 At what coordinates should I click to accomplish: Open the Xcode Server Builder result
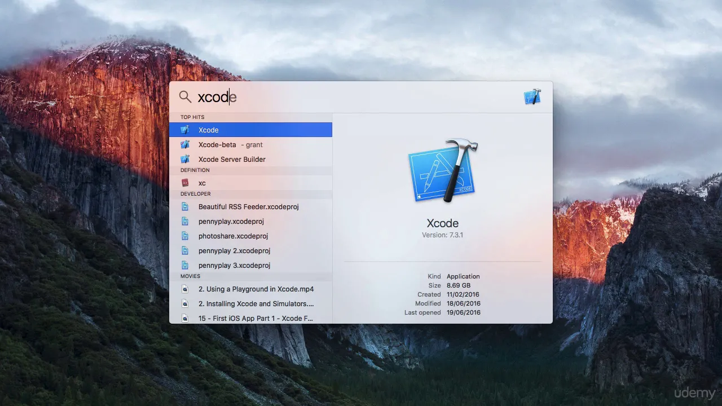click(x=250, y=159)
